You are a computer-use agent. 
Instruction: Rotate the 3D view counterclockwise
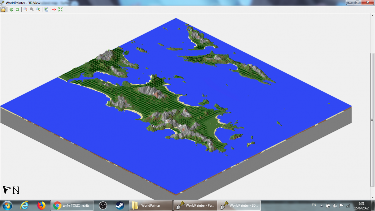tap(11, 9)
